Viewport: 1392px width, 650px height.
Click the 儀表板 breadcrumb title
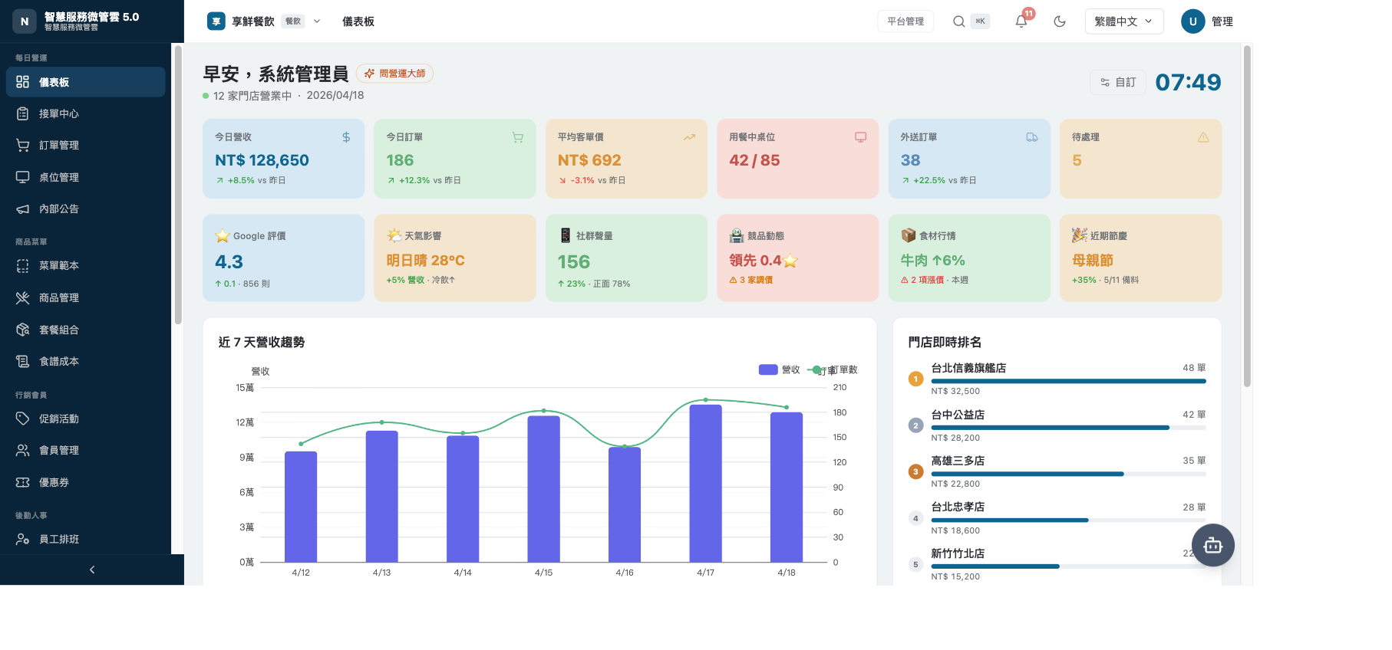pos(358,21)
